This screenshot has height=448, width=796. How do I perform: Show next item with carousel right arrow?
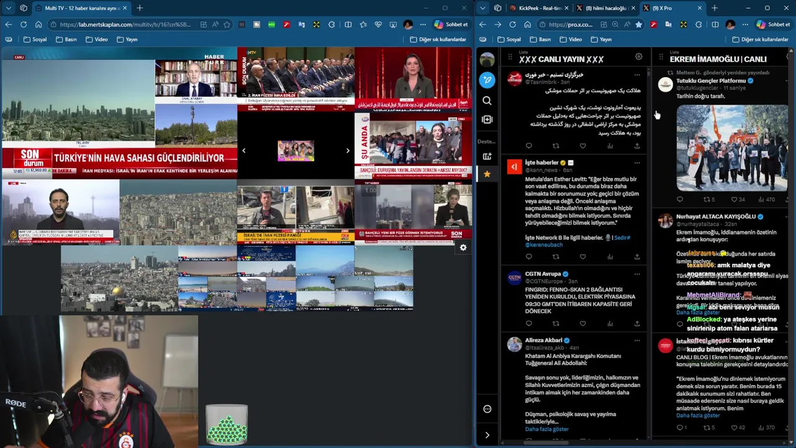(x=348, y=151)
